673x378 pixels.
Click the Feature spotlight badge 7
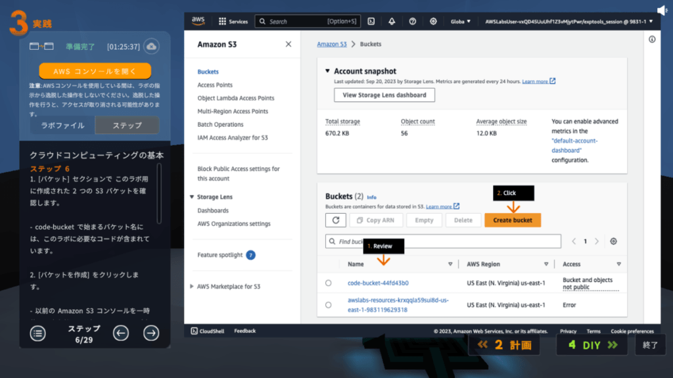[x=250, y=255]
